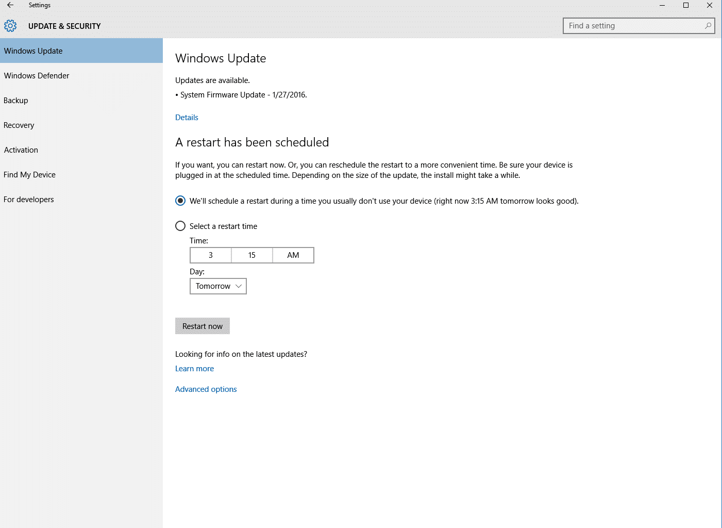Close the Settings window

[710, 5]
